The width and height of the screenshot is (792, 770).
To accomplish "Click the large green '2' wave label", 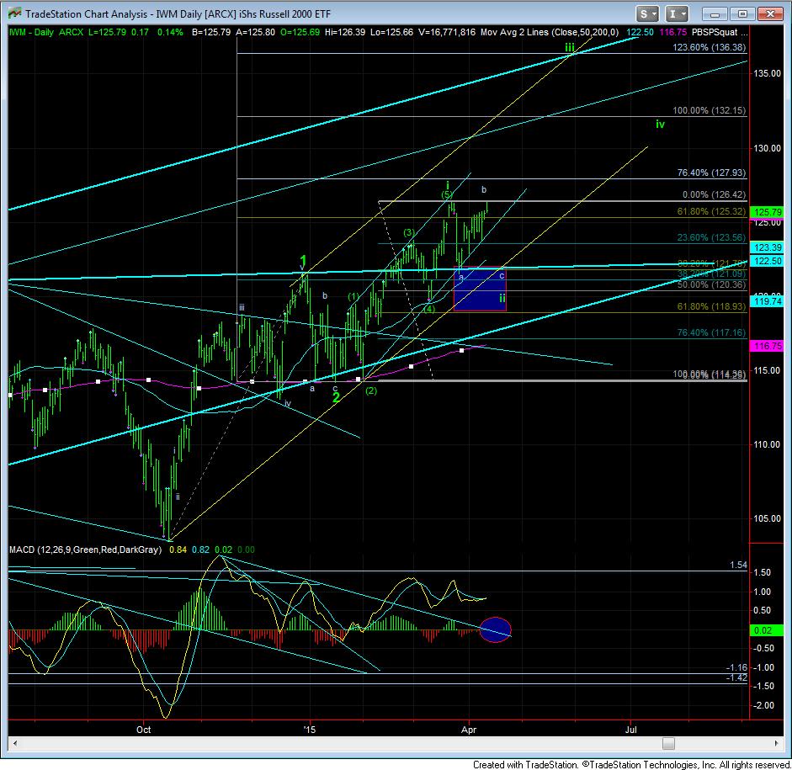I will coord(336,398).
